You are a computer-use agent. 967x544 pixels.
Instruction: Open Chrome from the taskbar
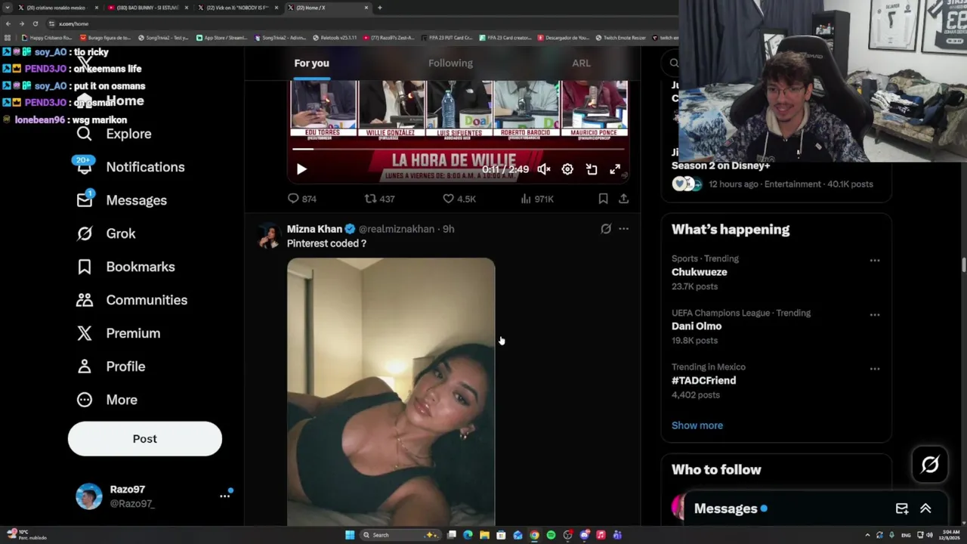point(534,535)
